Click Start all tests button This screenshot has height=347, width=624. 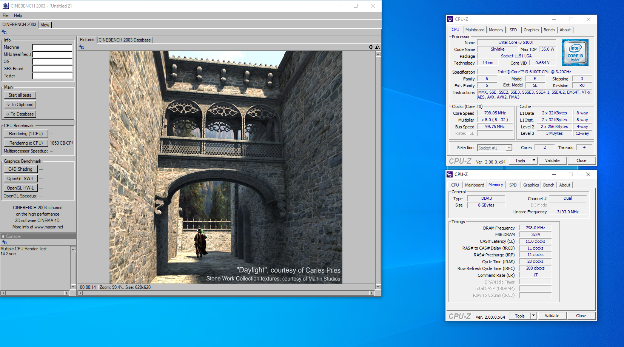click(x=20, y=95)
